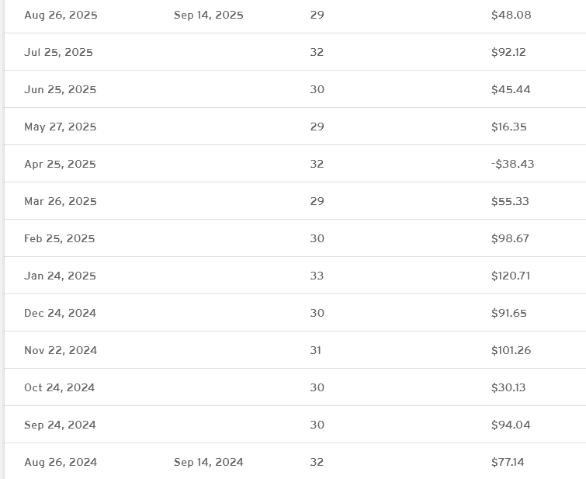
Task: Click the Mar 26, 2025 date
Action: (61, 201)
